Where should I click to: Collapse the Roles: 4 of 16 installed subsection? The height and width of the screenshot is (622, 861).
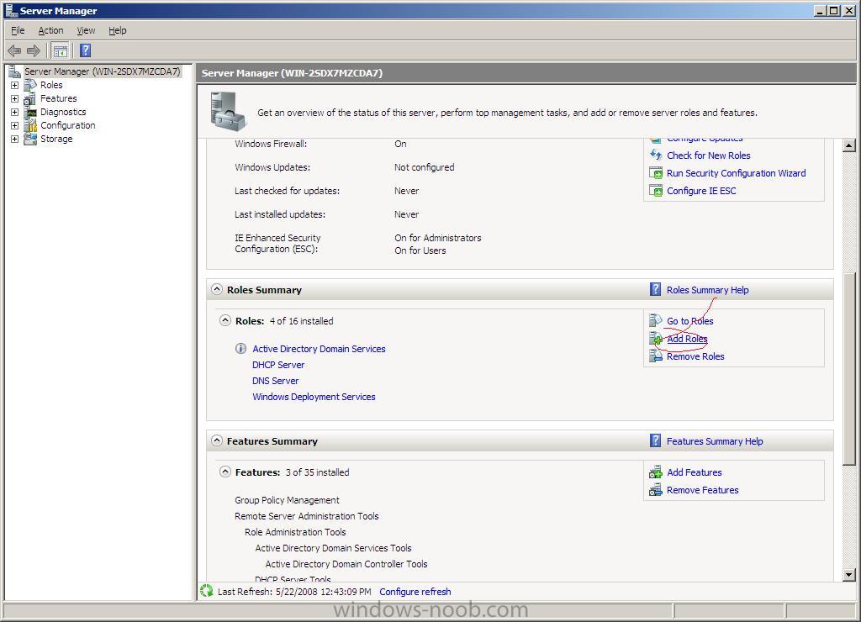[225, 320]
